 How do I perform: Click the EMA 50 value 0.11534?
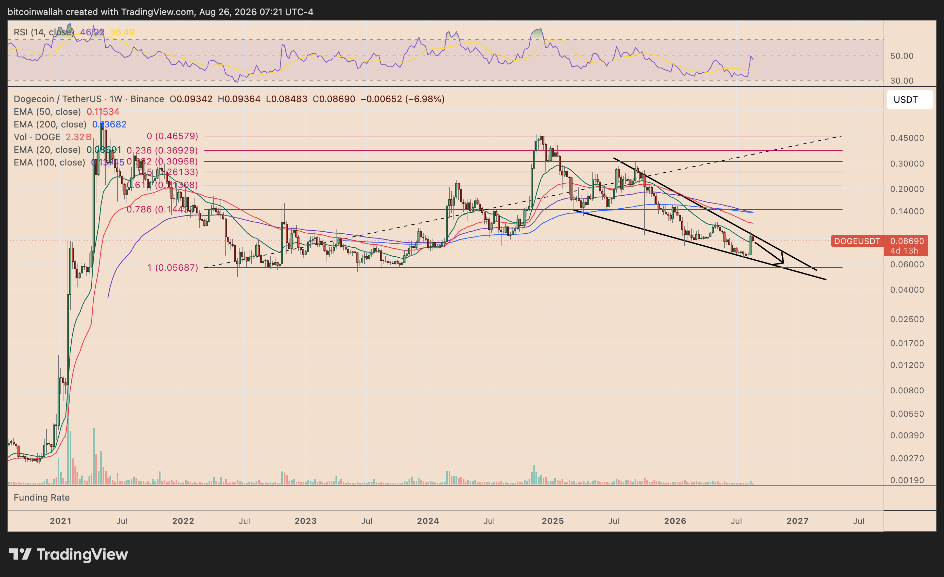tap(103, 112)
